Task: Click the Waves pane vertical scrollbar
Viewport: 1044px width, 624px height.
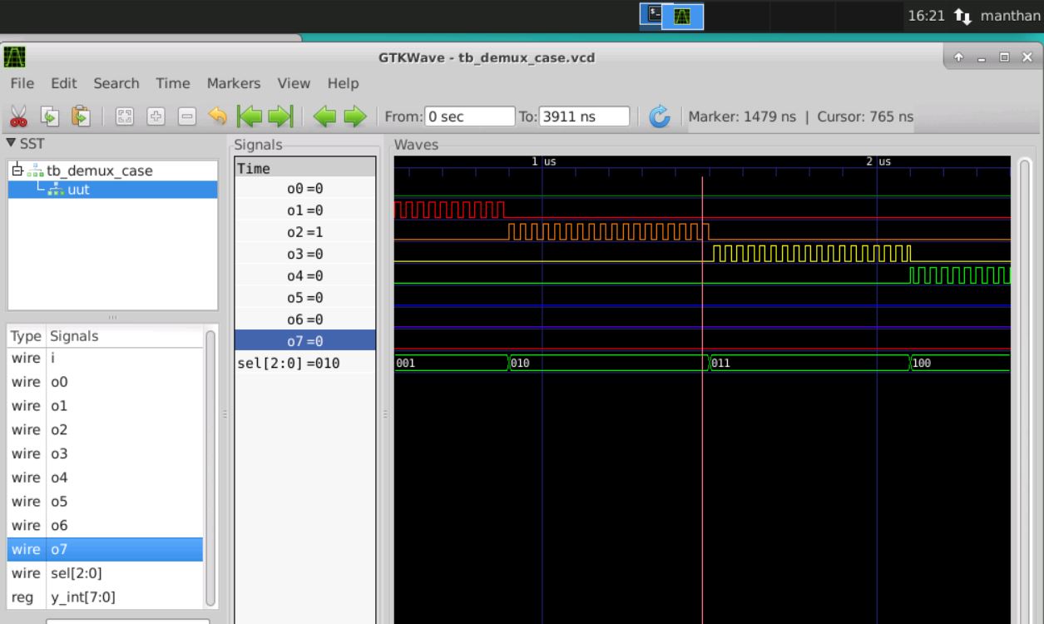Action: click(1025, 391)
